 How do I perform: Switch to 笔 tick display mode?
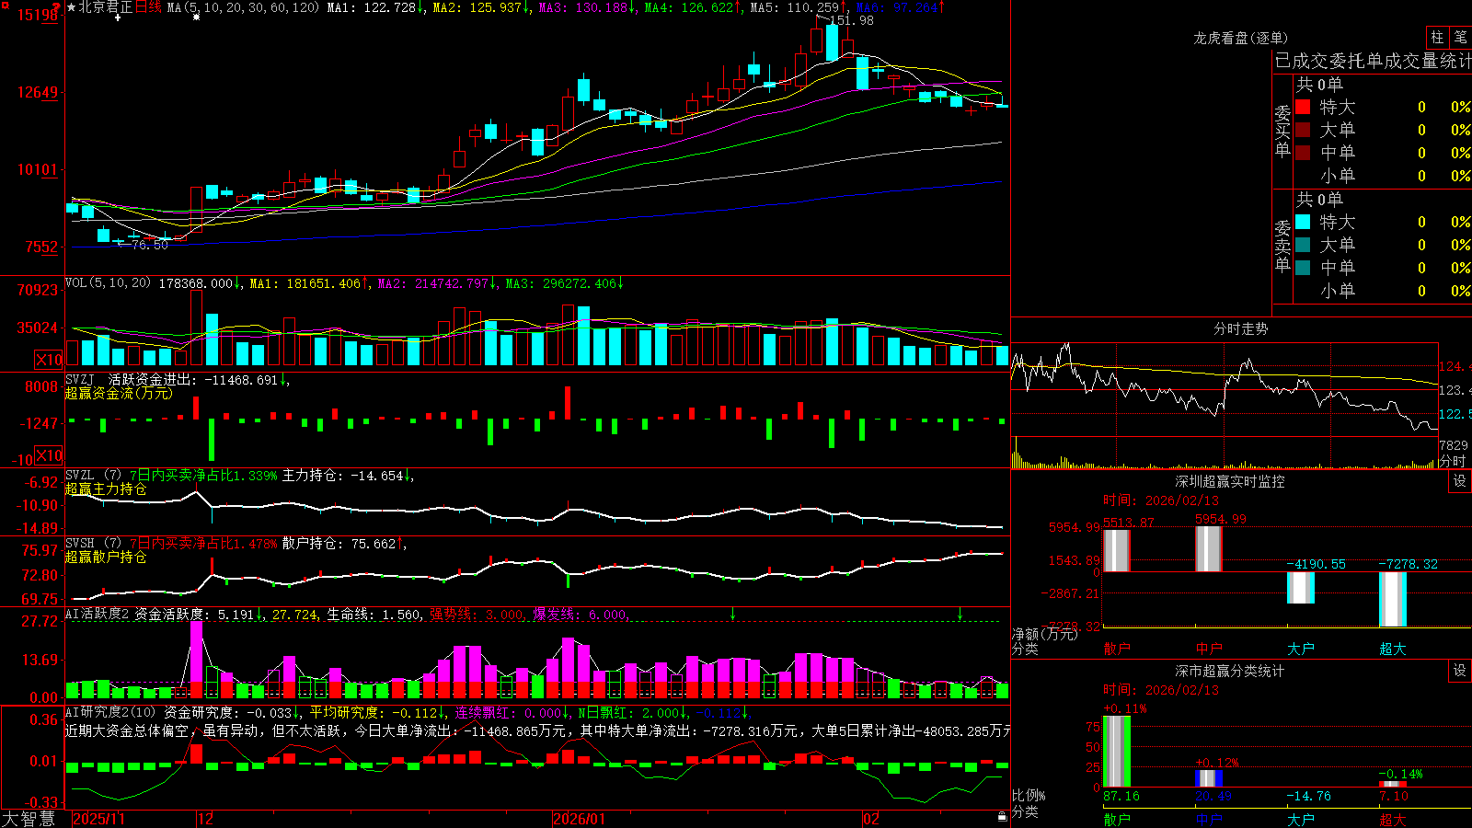pyautogui.click(x=1460, y=38)
